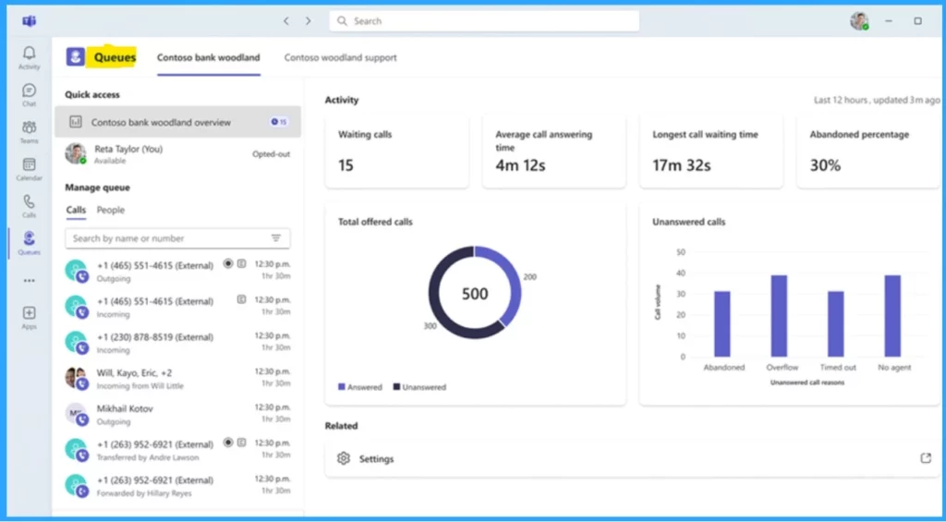Click the Answered legend swatch
The image size is (946, 522).
(342, 387)
